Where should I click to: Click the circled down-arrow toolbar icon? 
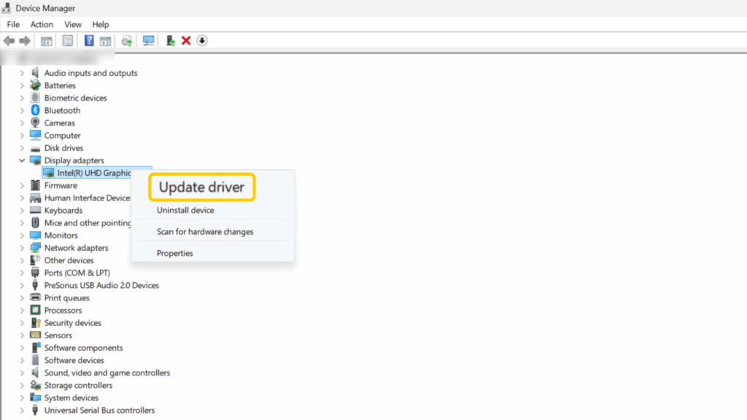(x=202, y=41)
